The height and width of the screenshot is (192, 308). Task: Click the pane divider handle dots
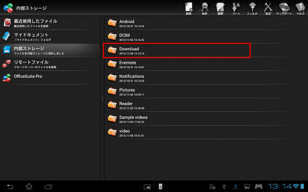pyautogui.click(x=102, y=98)
